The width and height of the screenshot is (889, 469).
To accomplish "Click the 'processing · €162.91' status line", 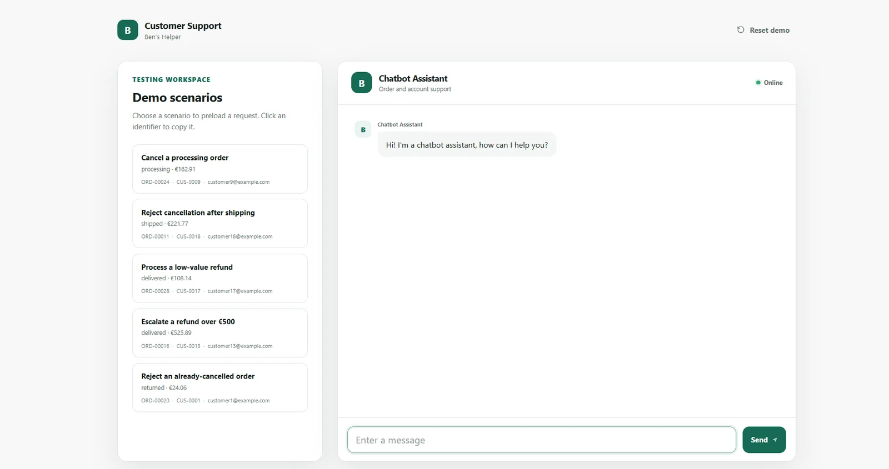I will click(x=168, y=169).
